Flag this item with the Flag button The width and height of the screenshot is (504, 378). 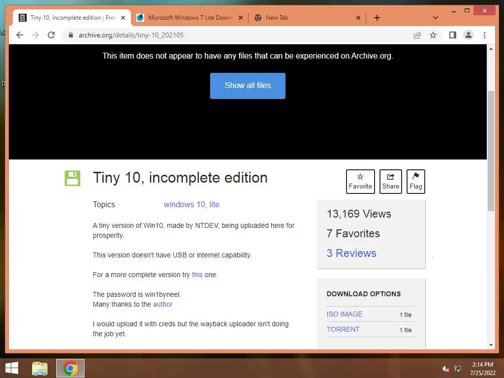[x=415, y=182]
